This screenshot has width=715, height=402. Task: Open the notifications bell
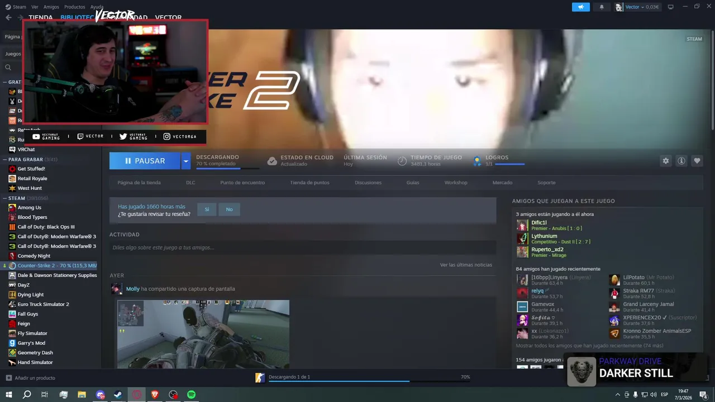(602, 7)
